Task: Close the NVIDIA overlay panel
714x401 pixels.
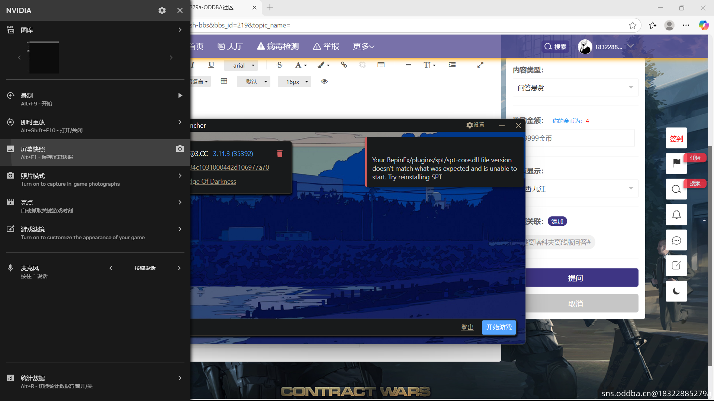Action: coord(180,10)
